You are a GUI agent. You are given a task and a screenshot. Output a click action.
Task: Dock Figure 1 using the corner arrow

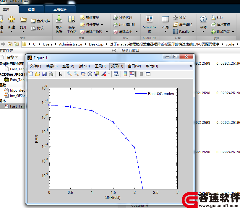point(190,66)
